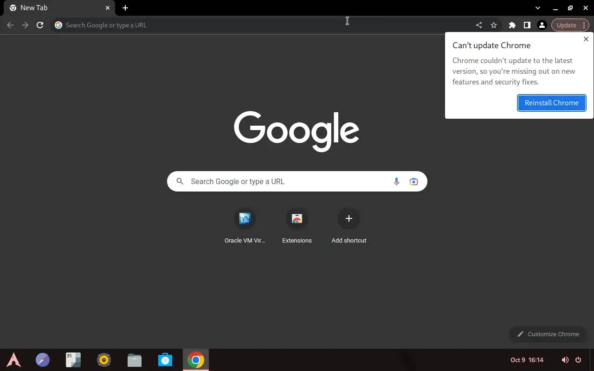Image resolution: width=594 pixels, height=371 pixels.
Task: Close the Can't update Chrome popup
Action: coord(586,39)
